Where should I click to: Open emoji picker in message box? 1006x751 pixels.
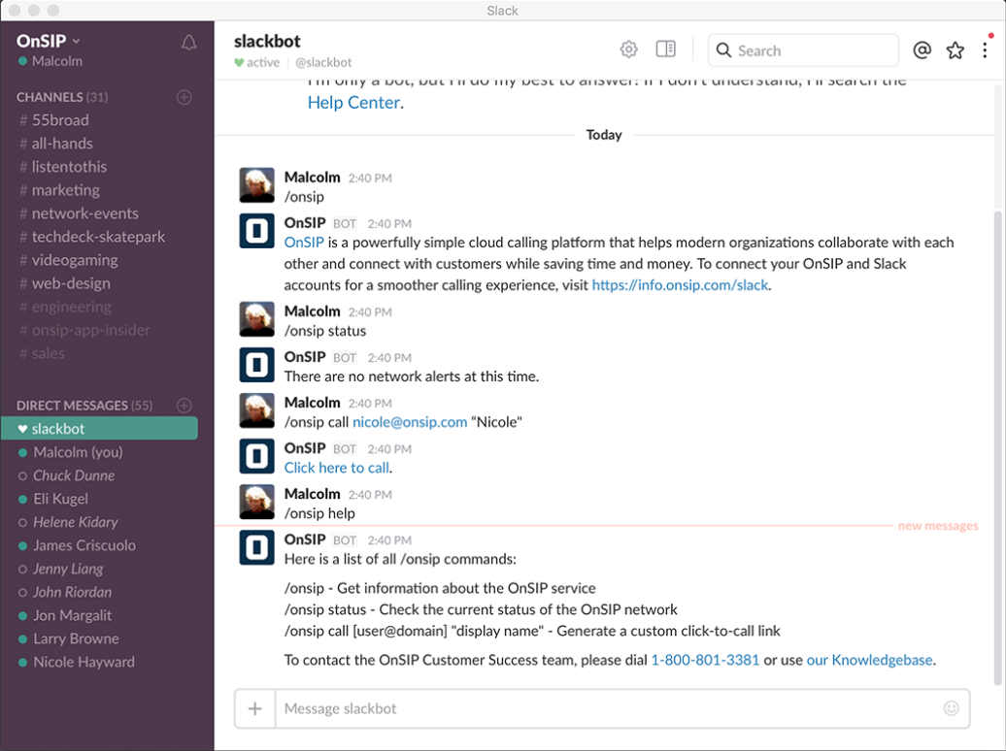point(952,708)
